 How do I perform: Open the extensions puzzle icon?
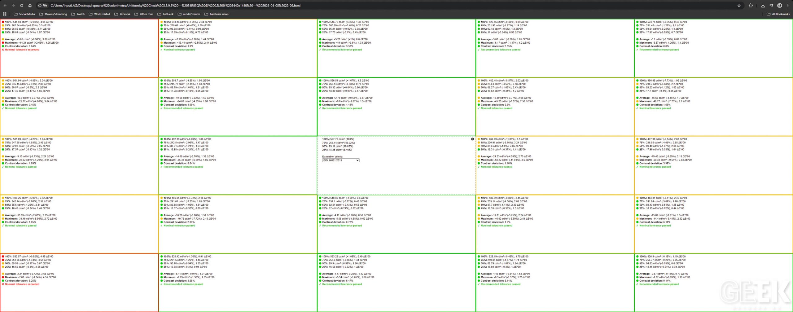click(751, 6)
